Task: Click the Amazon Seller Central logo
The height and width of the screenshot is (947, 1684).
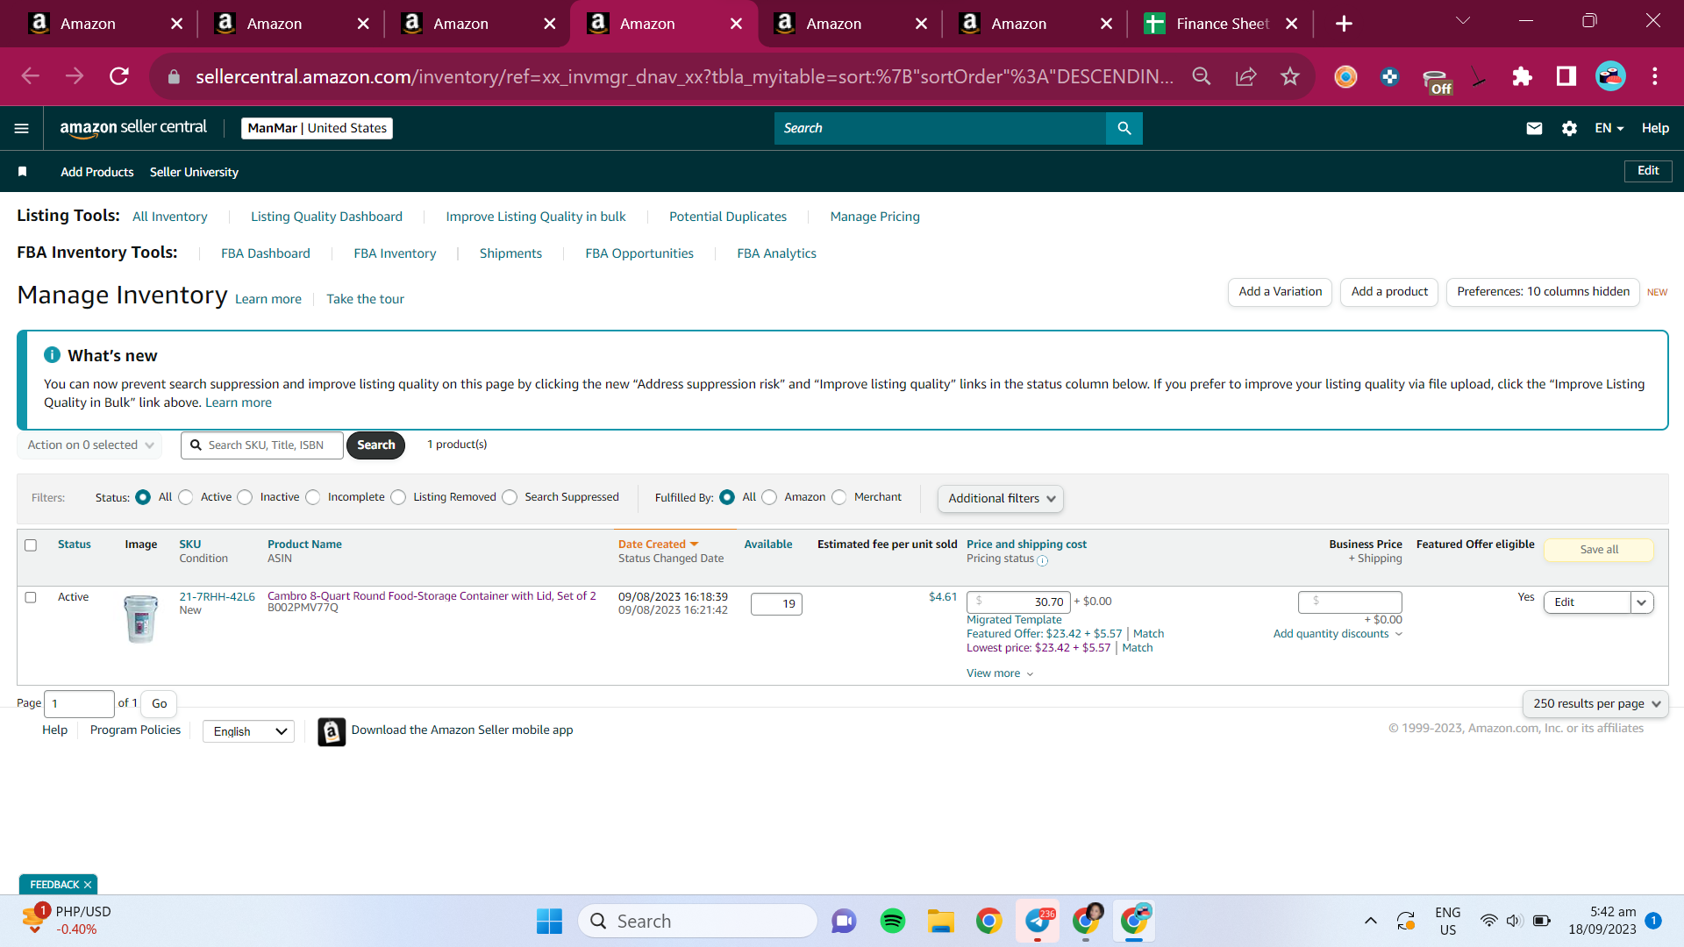Action: [x=133, y=128]
